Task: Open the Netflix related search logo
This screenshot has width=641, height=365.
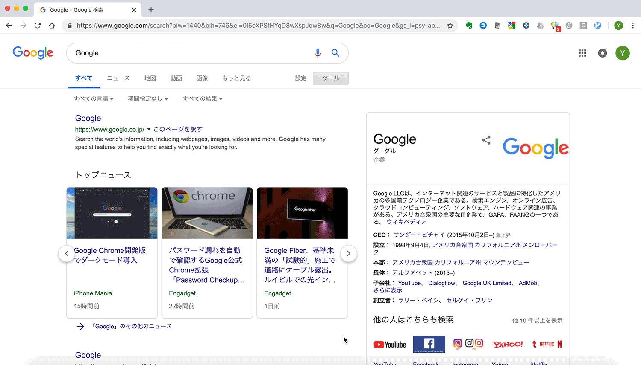Action: tap(547, 344)
